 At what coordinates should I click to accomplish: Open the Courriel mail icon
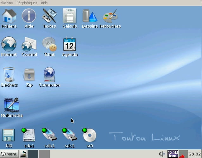(29, 44)
